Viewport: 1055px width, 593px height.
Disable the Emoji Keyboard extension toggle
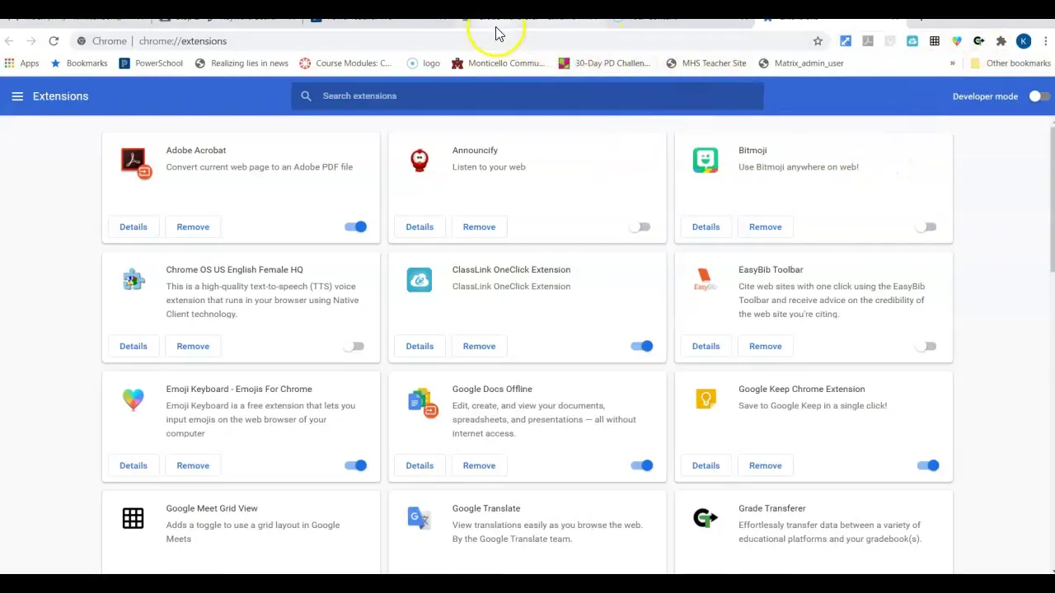pos(356,465)
